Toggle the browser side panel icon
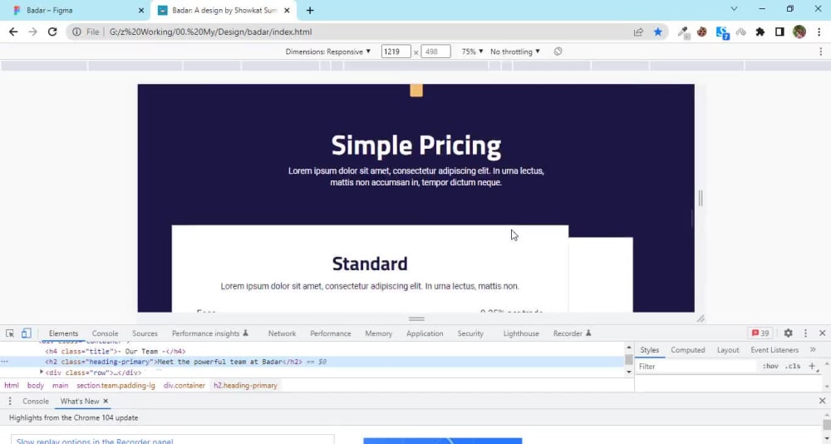Viewport: 831px width, 444px height. pos(779,32)
